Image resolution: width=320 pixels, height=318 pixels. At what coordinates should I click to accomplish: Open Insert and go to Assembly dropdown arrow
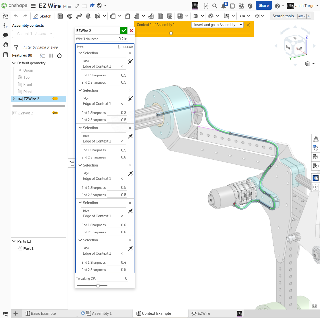(241, 25)
